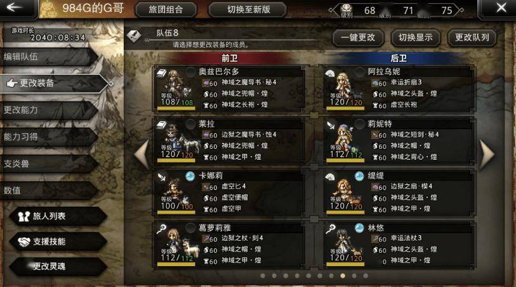The image size is (516, 287).
Task: Tap the back arrow icon
Action: click(14, 7)
